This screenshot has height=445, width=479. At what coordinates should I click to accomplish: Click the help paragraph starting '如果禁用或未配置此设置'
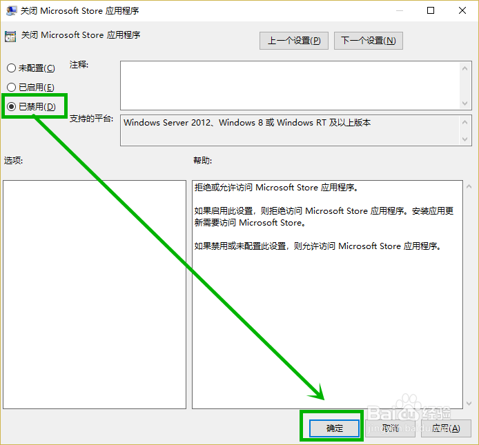[x=317, y=246]
